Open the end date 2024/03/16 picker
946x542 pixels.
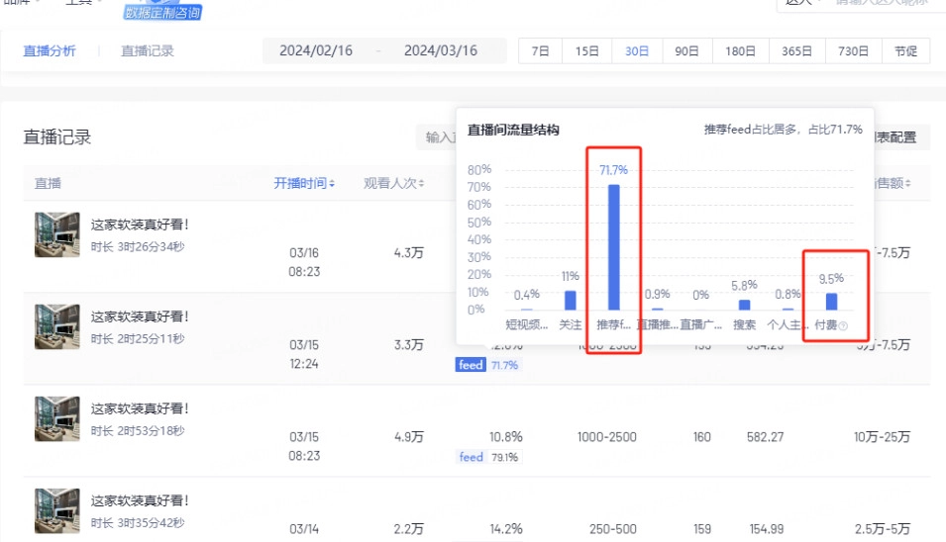(440, 51)
